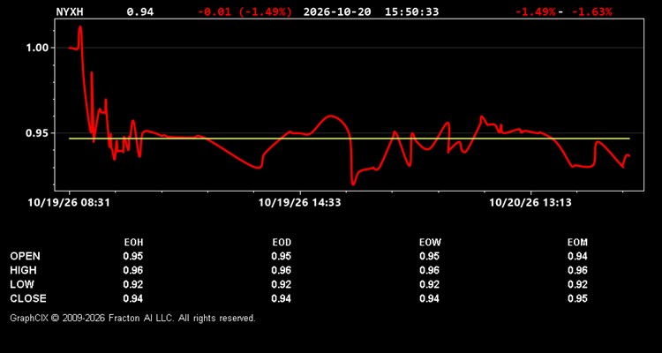Click the red price line's opening spike peak
This screenshot has width=662, height=353.
tap(80, 27)
